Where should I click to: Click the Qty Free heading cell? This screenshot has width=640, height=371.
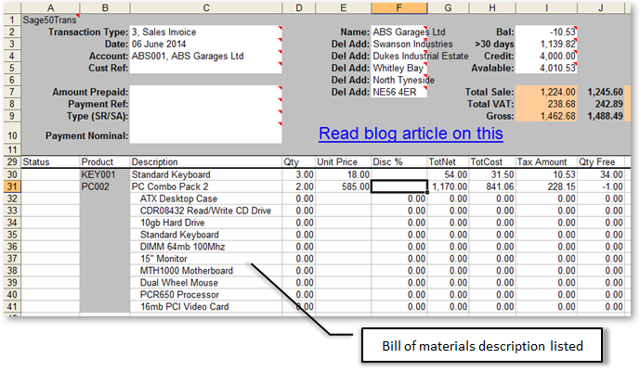coord(601,162)
